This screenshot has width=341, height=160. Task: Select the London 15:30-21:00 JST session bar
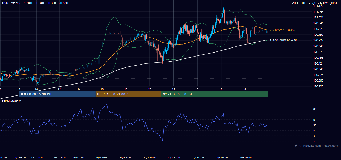(x=128, y=94)
